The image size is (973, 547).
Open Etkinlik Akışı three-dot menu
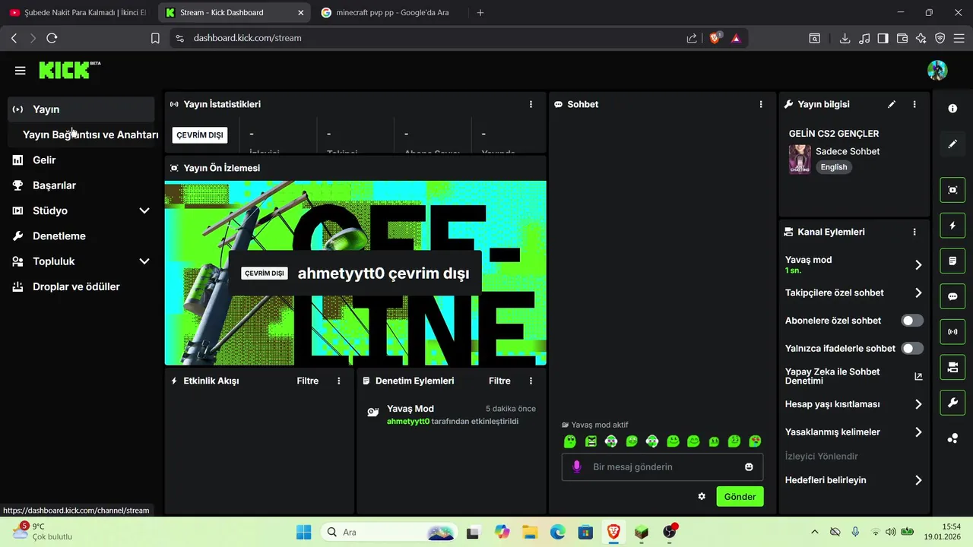(x=339, y=381)
